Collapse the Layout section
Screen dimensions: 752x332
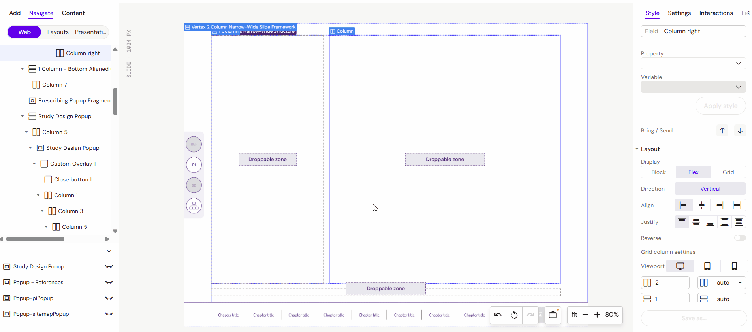pos(637,149)
